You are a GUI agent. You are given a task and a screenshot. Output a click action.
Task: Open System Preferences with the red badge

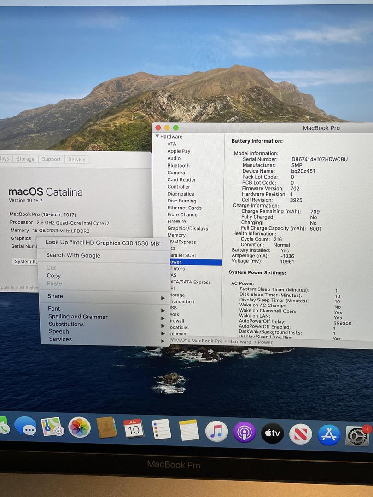pos(357,436)
